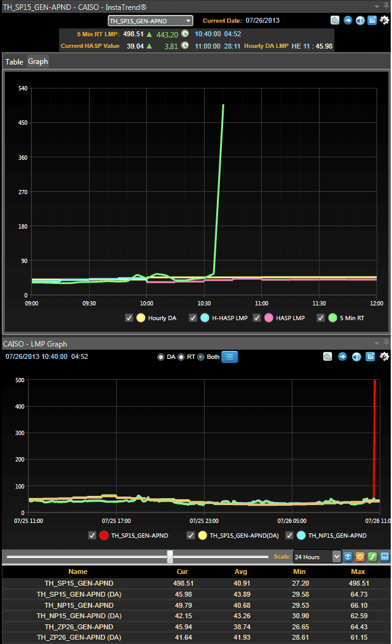Screen dimensions: 392x644
Task: Switch to the Graph tab
Action: click(37, 61)
